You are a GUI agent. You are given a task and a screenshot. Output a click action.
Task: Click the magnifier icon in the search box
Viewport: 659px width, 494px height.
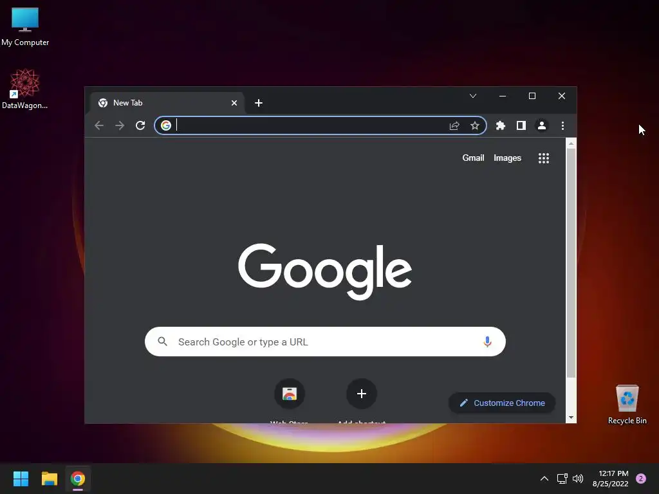163,342
